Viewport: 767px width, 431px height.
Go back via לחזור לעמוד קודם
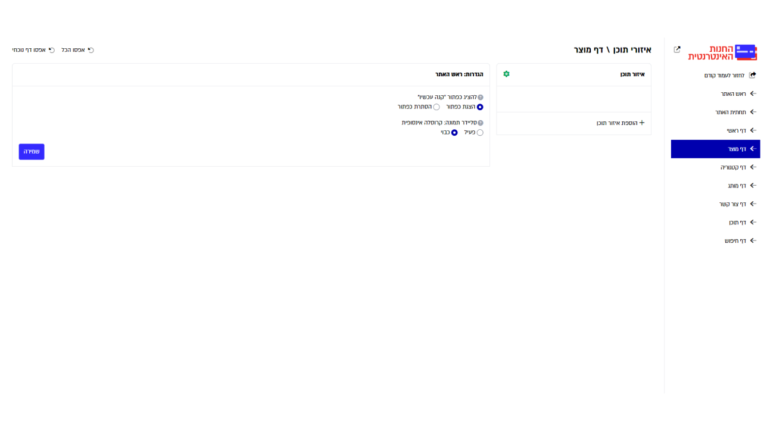click(729, 76)
